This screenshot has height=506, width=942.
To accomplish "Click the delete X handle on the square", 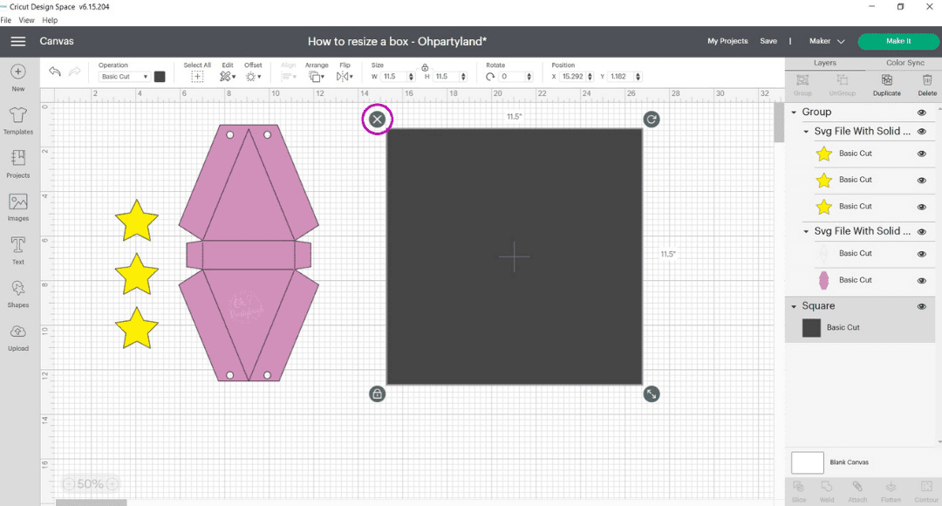I will click(378, 119).
